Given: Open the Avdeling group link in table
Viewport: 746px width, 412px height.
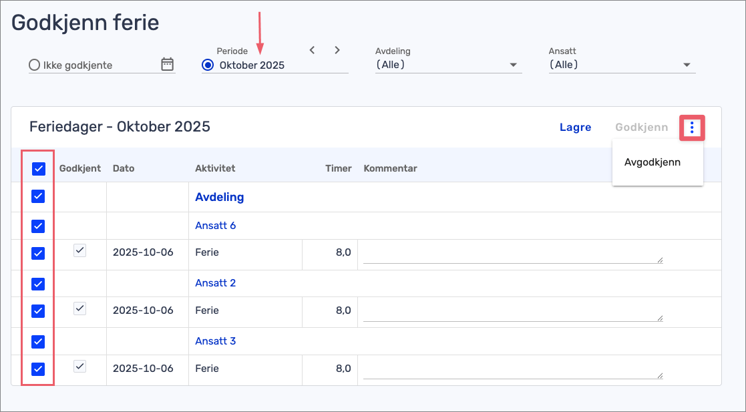Looking at the screenshot, I should 219,197.
